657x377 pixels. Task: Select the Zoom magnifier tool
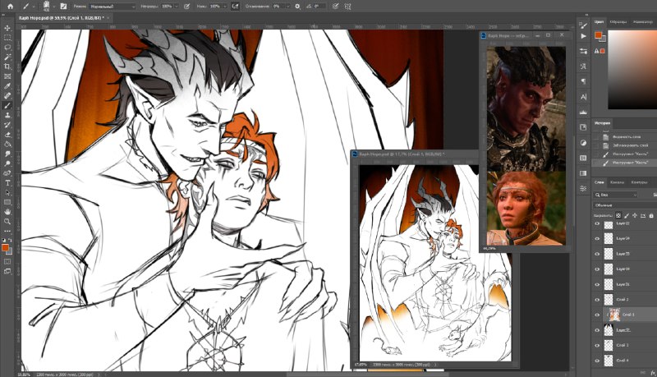(7, 222)
